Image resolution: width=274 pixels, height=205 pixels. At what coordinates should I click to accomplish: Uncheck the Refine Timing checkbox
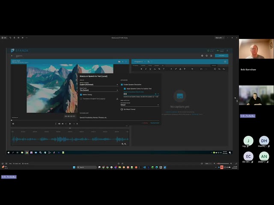(81, 95)
